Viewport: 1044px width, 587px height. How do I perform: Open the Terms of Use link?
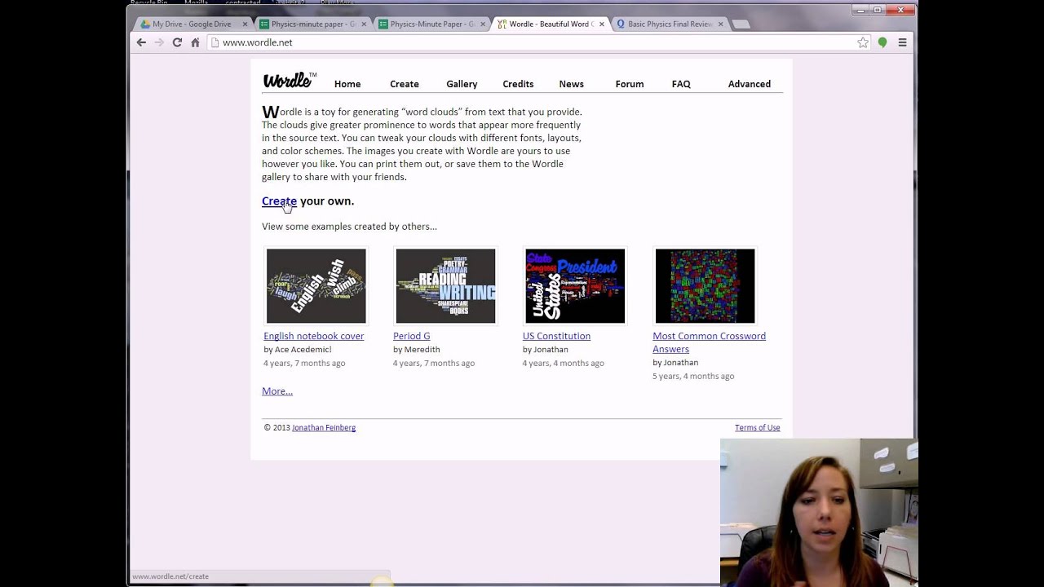click(757, 427)
